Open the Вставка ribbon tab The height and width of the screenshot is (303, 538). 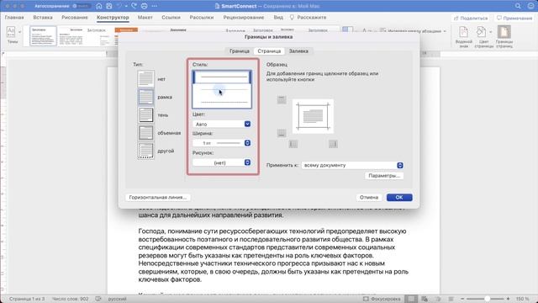tap(43, 17)
